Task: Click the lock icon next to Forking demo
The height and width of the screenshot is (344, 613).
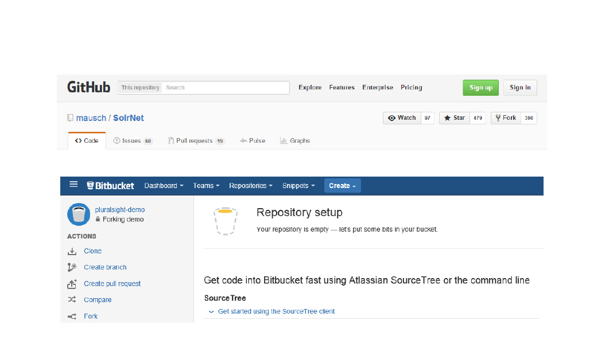Action: point(98,219)
